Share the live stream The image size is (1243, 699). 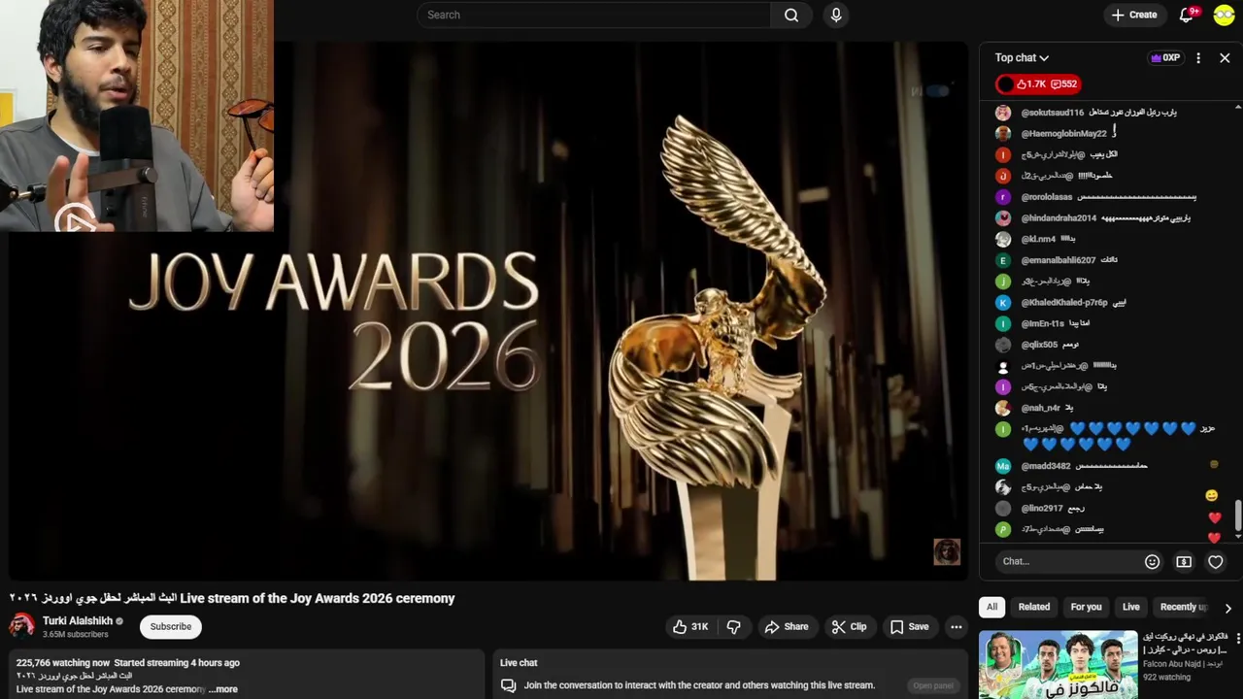pos(787,627)
